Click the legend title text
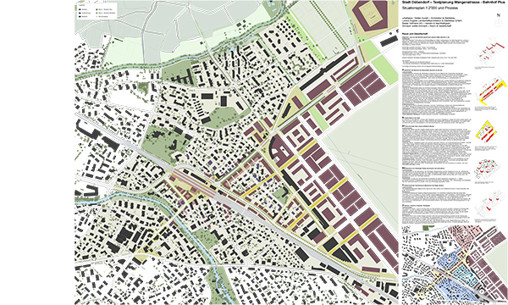 click(x=80, y=7)
